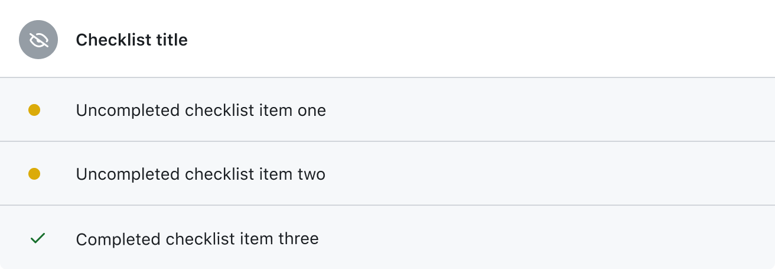The height and width of the screenshot is (269, 775).
Task: Click the word "one" in first item
Action: point(312,111)
